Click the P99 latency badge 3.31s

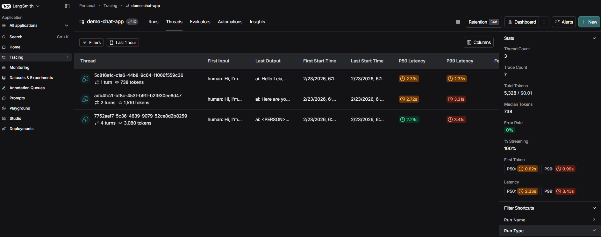456,99
